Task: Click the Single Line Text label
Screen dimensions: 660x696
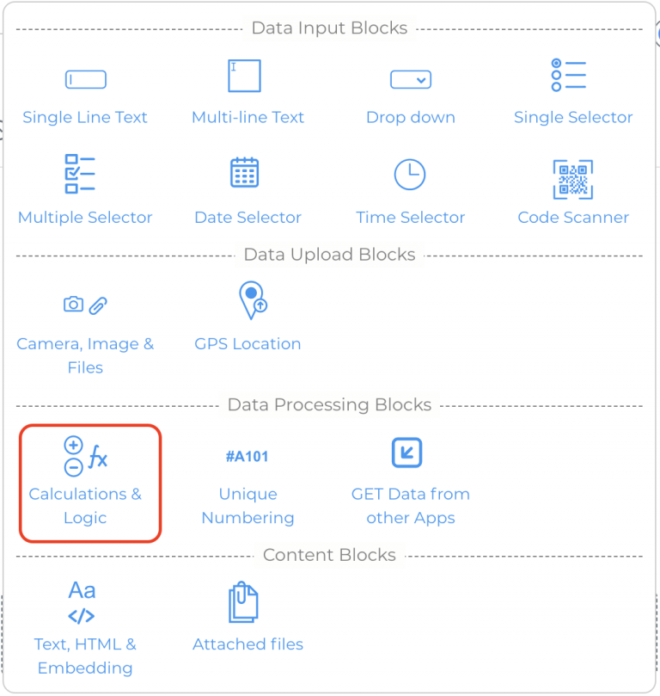Action: click(x=85, y=117)
